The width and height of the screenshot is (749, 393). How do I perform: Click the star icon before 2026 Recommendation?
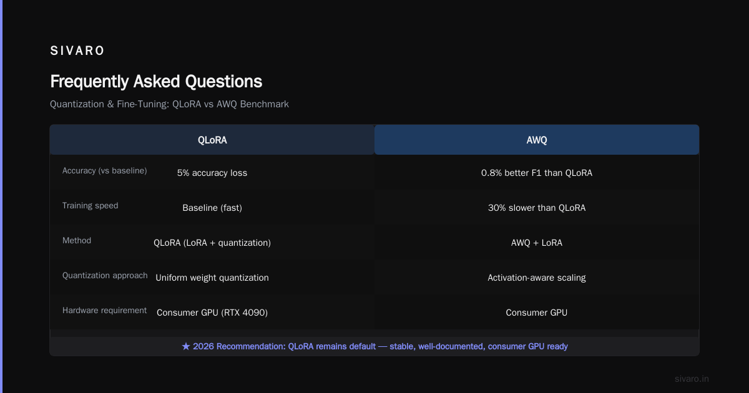[x=186, y=346]
